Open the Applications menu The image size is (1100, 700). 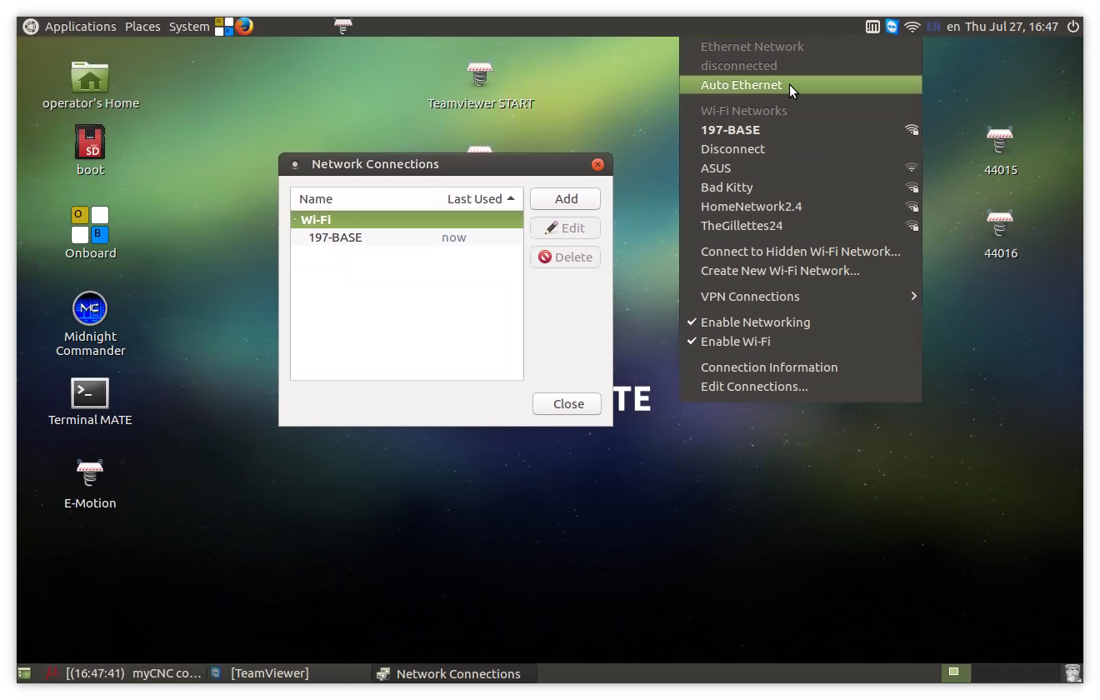[80, 27]
